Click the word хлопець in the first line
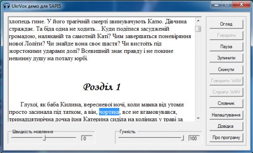 click(x=19, y=21)
